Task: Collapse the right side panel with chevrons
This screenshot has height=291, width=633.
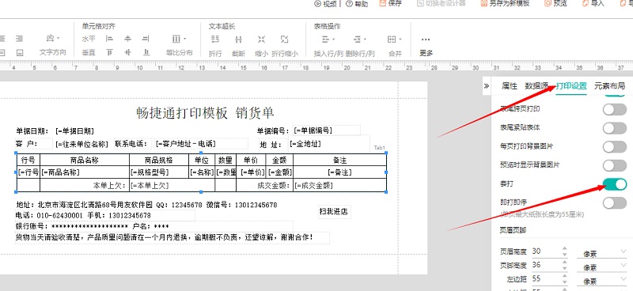Action: (487, 85)
